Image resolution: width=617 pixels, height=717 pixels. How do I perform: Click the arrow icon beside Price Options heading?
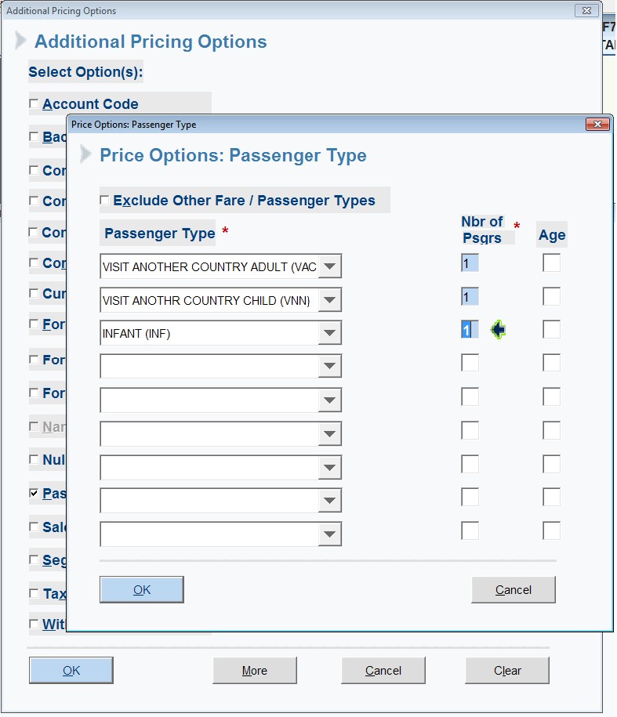coord(85,154)
